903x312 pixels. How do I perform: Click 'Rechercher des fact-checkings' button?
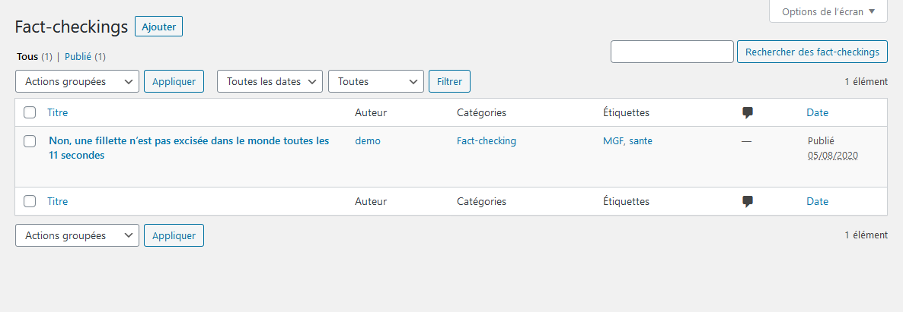tap(812, 52)
